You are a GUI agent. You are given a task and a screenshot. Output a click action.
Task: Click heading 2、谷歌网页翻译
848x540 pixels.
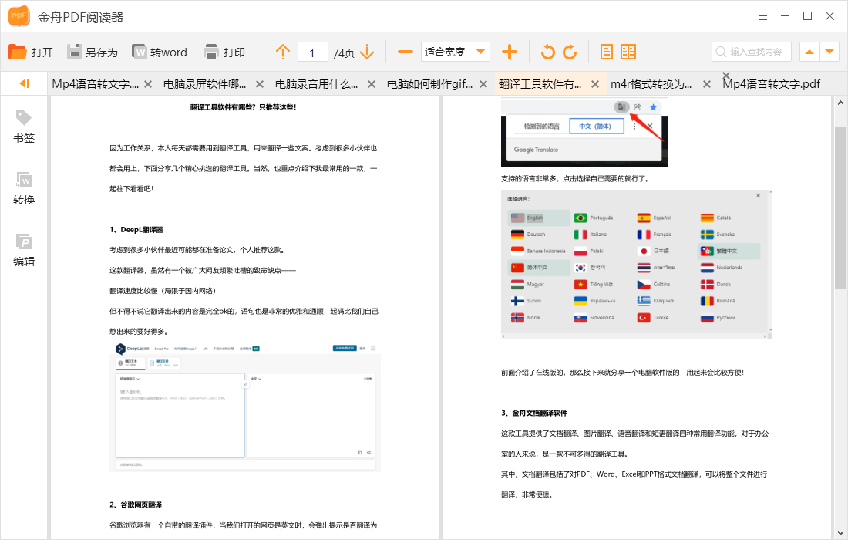[x=136, y=505]
